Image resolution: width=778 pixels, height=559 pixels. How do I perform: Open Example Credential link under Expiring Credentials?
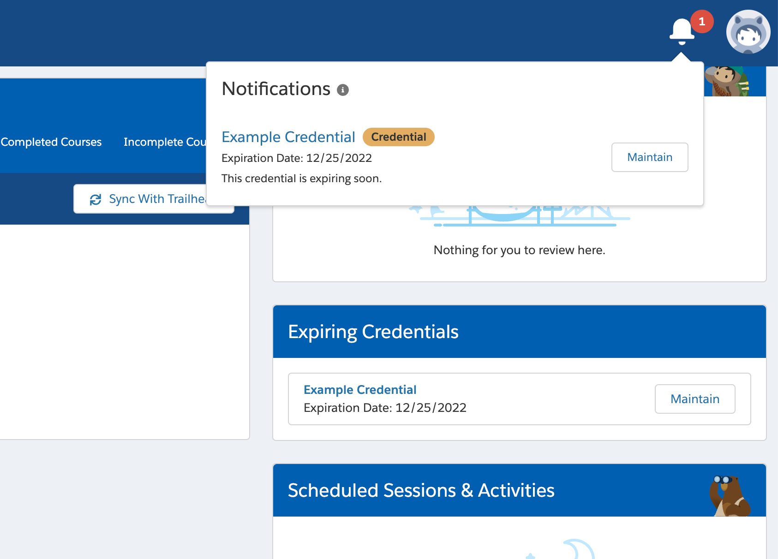360,390
